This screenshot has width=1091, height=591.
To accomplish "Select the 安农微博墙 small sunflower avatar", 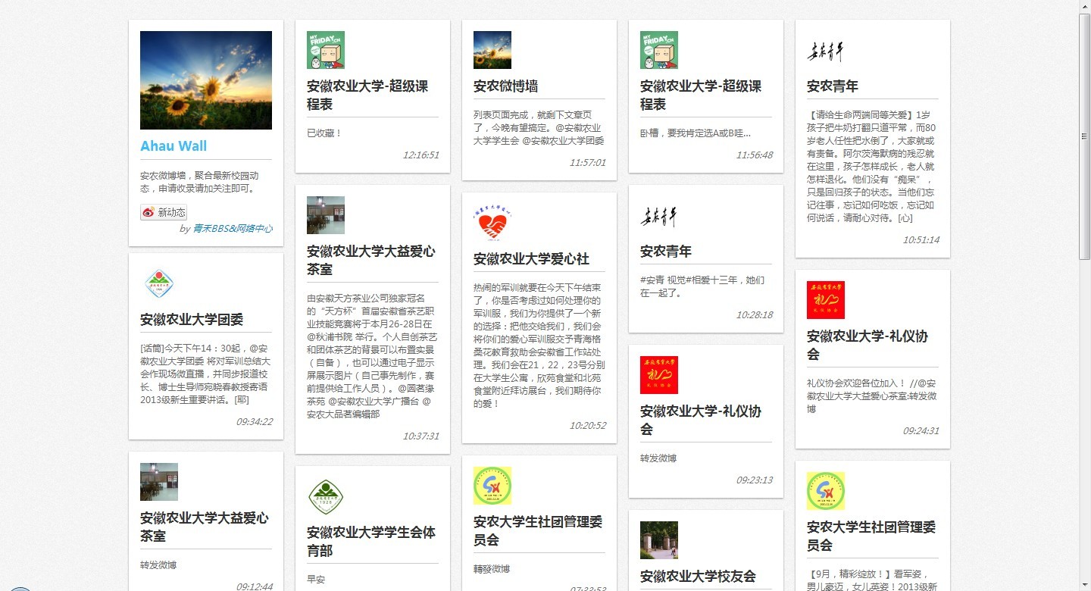I will (x=492, y=50).
